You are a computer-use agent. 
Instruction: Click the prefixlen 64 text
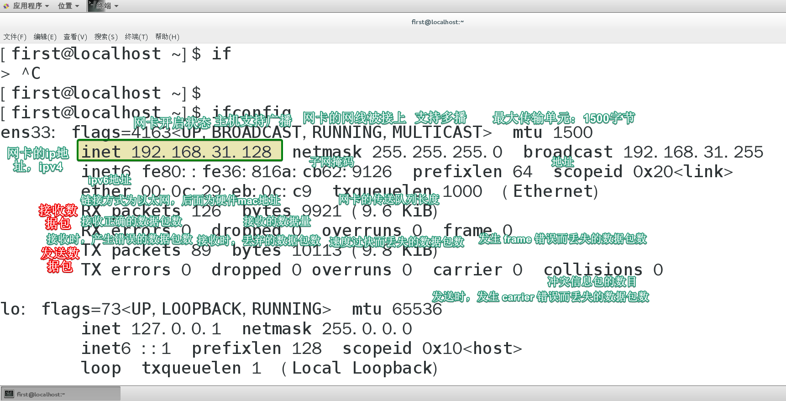coord(472,172)
